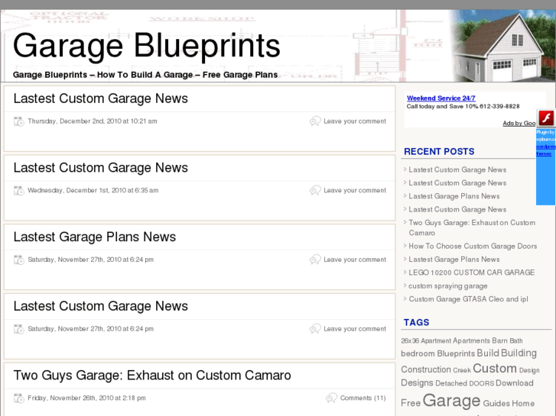Open sidebar link Two Guys Garage: Exhaust on Custom Camaro
Viewport: 556px width, 416px height.
click(x=472, y=227)
